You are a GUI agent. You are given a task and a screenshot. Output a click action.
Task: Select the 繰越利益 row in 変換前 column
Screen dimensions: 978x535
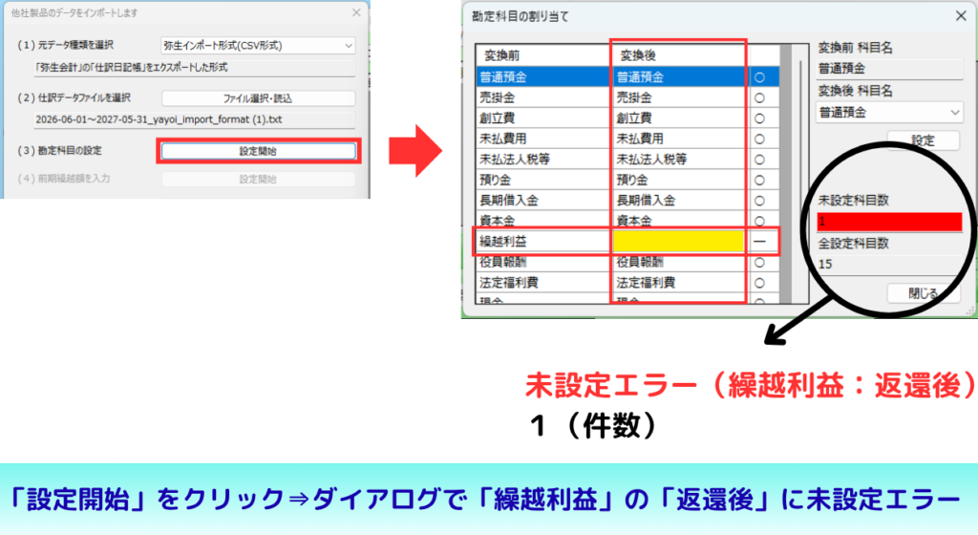[x=543, y=242]
